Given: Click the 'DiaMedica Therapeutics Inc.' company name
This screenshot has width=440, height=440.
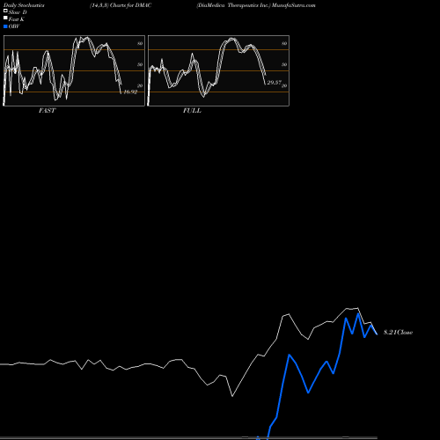Looking at the screenshot, I should (x=233, y=5).
